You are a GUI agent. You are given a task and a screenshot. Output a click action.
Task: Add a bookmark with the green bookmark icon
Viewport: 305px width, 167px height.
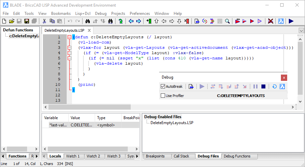pyautogui.click(x=149, y=21)
